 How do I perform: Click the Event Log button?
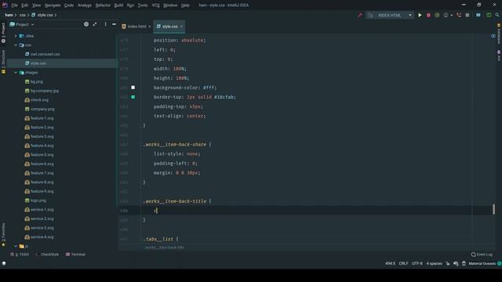pos(482,255)
